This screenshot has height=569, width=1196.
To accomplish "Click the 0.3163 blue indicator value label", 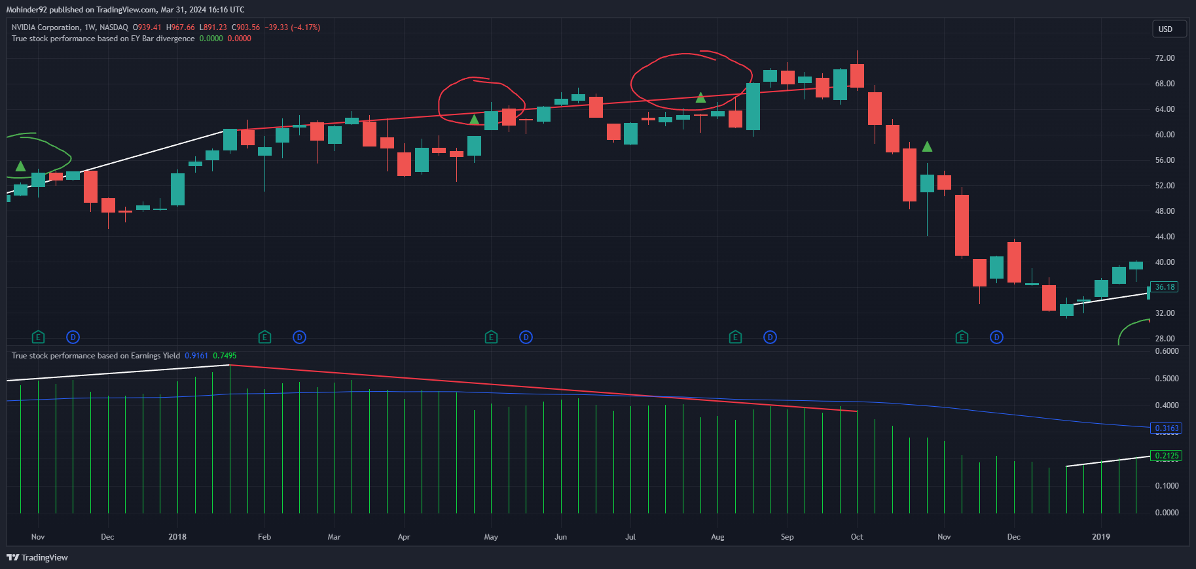I will (1167, 428).
